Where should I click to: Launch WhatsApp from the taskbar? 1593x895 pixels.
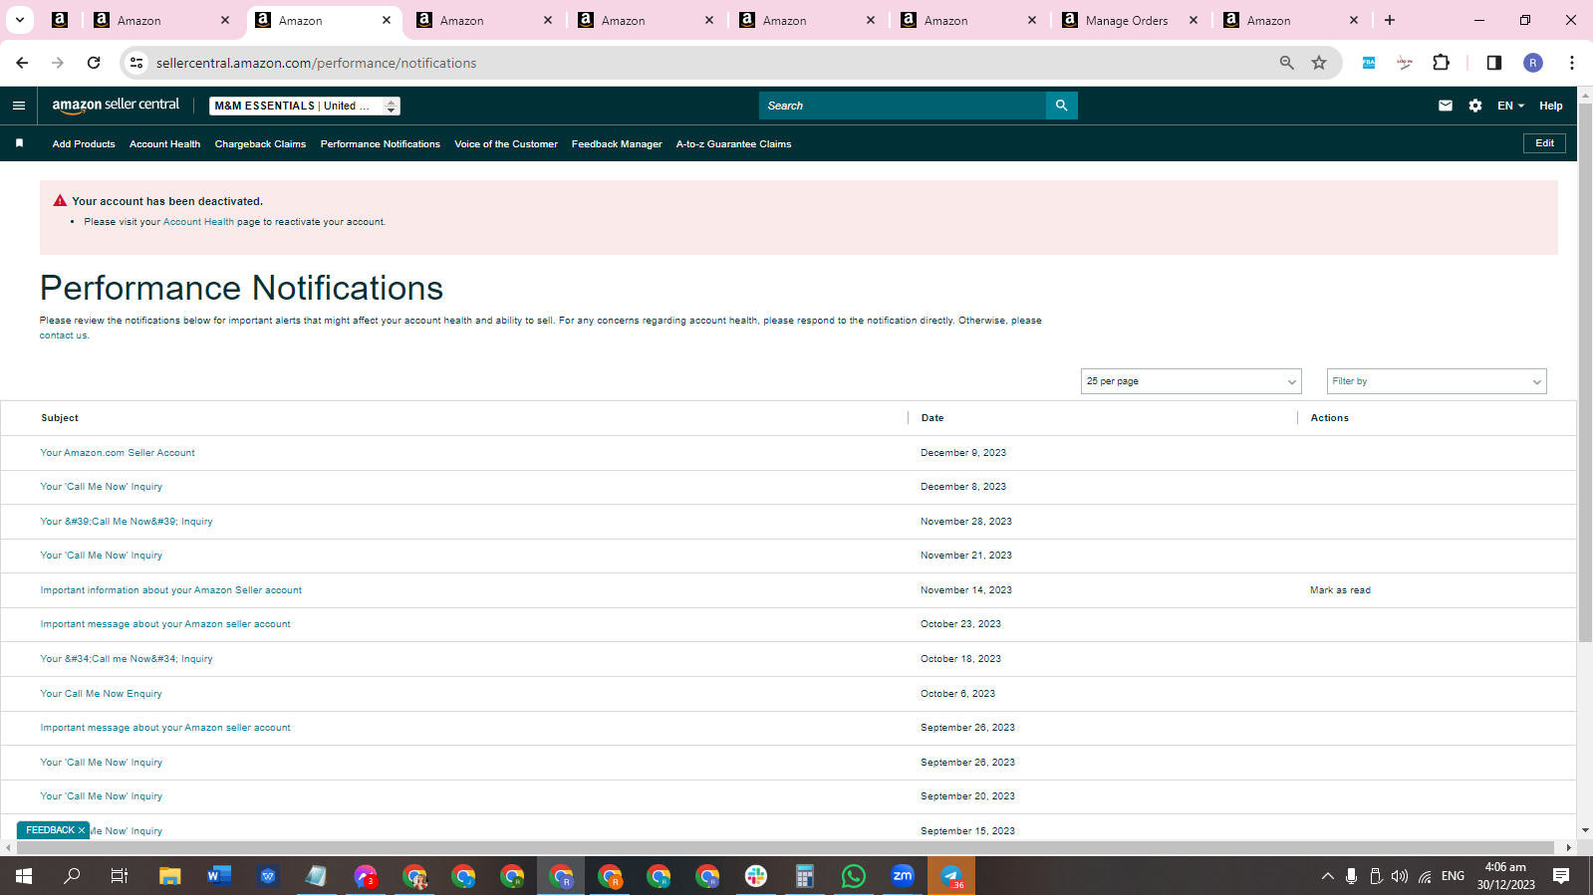point(854,876)
